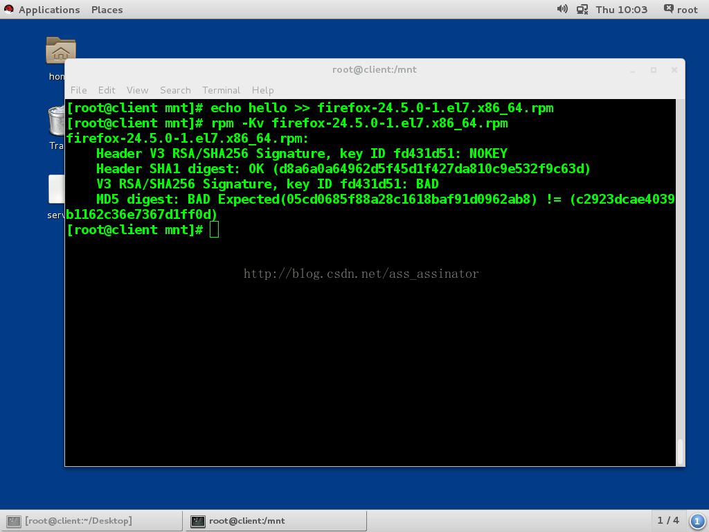
Task: Click the wrapped 'b1162c36e7367d1ff0d)' line
Action: click(x=142, y=215)
